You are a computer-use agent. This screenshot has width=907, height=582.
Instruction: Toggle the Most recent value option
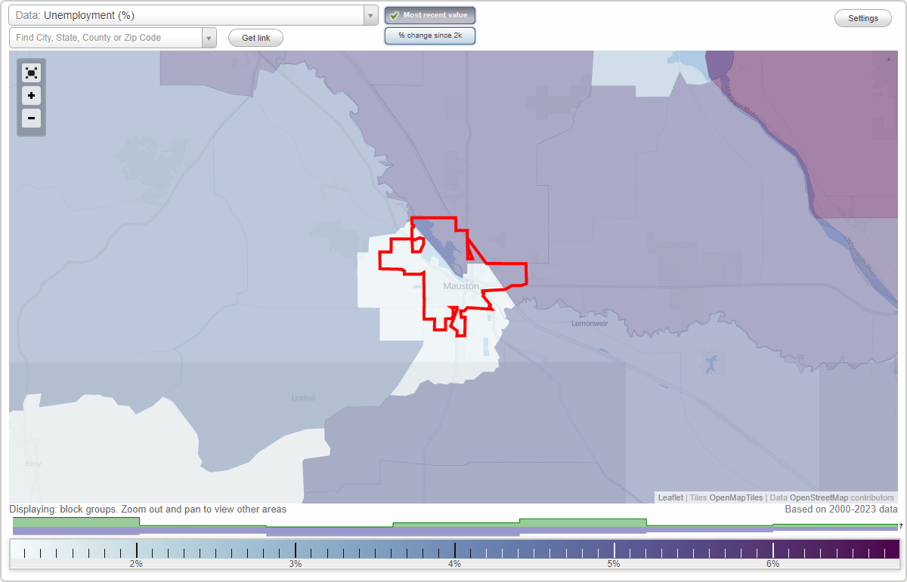click(x=430, y=15)
